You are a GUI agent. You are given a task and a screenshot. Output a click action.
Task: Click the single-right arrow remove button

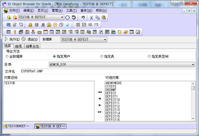[x=100, y=105]
